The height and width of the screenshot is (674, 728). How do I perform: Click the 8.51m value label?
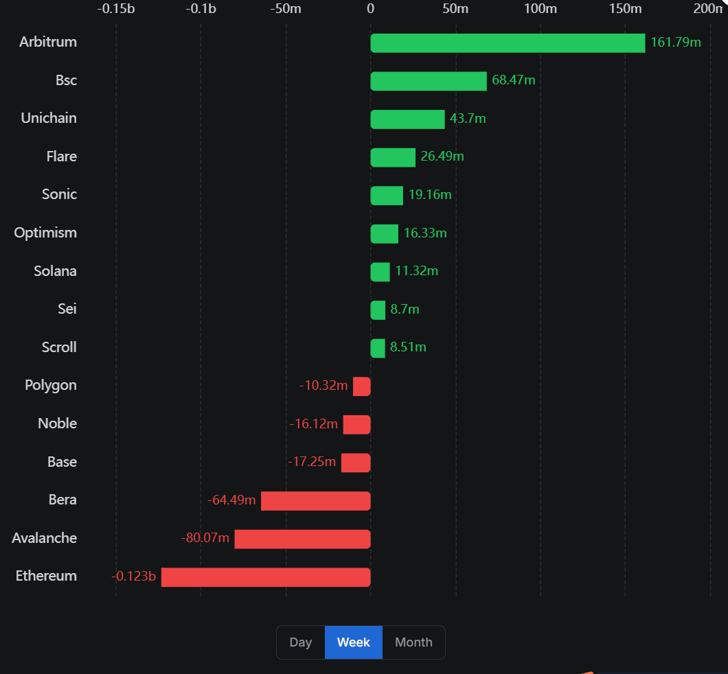tap(408, 347)
